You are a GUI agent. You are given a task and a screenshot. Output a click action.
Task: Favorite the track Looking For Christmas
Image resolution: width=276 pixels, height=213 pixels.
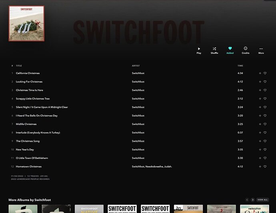tap(265, 82)
